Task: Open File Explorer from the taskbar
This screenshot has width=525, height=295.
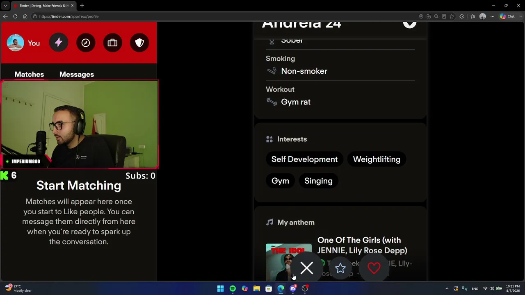Action: 257,288
